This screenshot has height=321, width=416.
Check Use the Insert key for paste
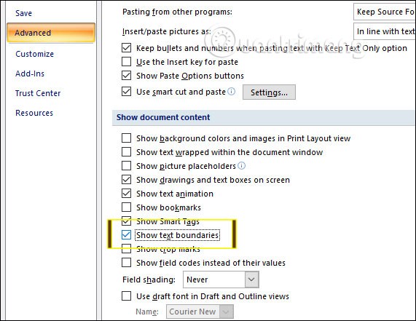126,62
